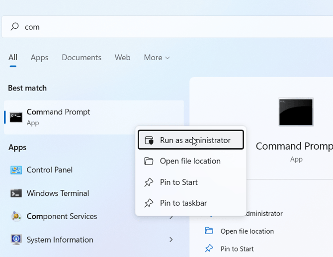Viewport: 333px width, 257px height.
Task: Expand System Information chevron arrow
Action: [x=171, y=240]
